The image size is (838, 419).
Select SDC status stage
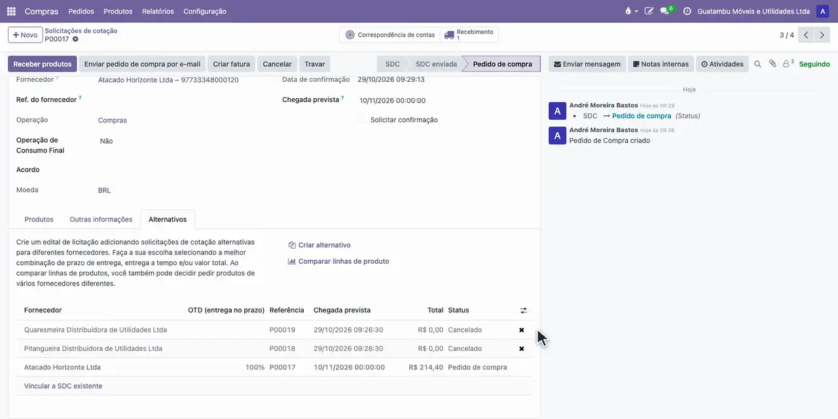tap(392, 64)
